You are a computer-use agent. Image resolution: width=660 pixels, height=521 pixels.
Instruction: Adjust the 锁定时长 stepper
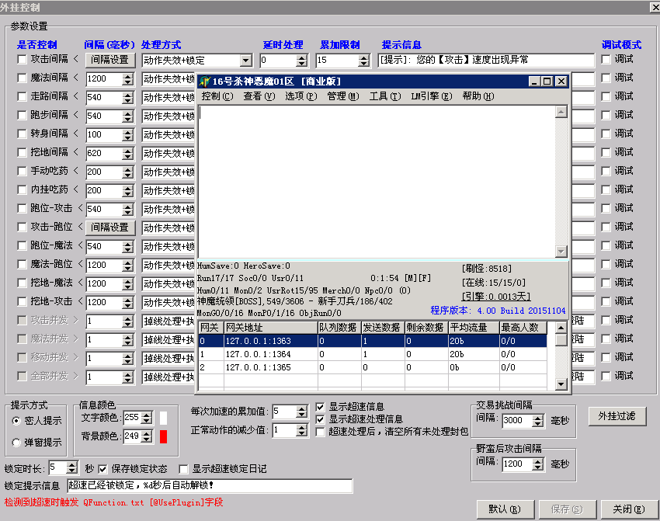tap(72, 468)
